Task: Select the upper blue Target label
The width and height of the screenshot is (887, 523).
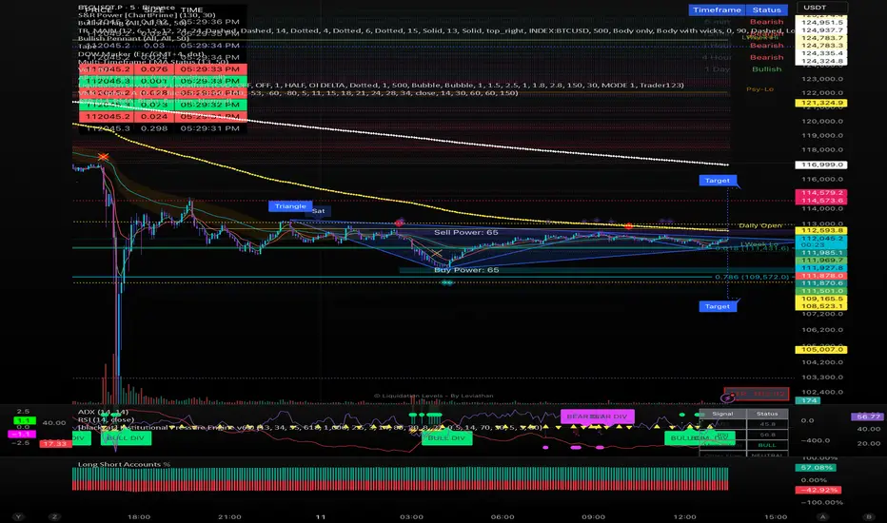Action: pyautogui.click(x=718, y=181)
